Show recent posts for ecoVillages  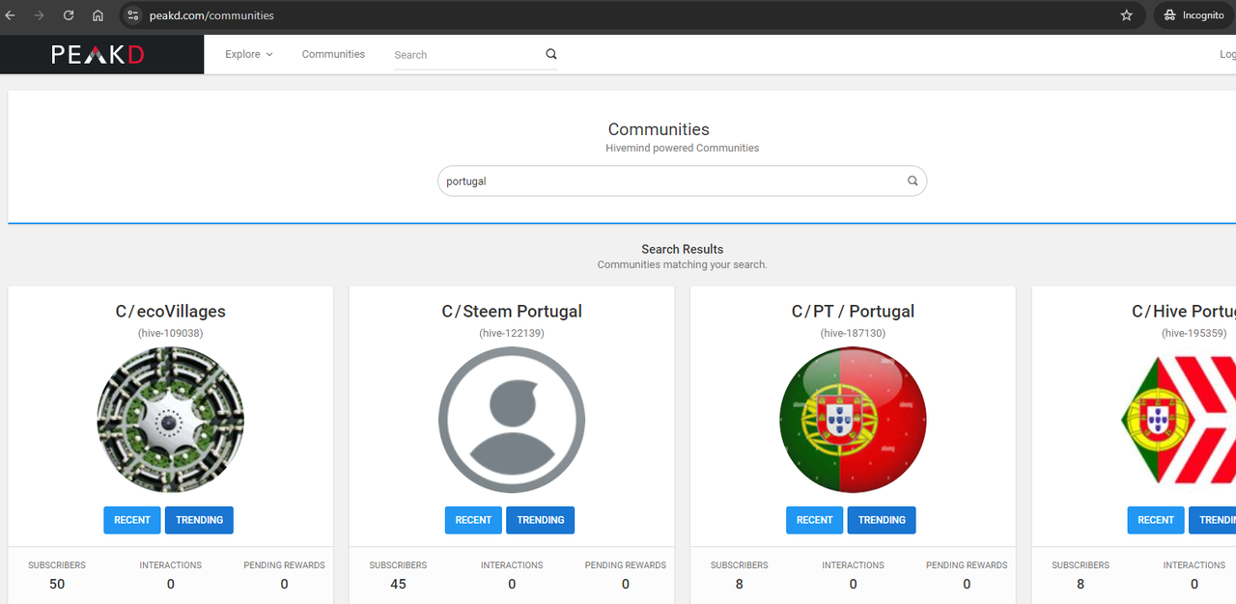pos(132,520)
